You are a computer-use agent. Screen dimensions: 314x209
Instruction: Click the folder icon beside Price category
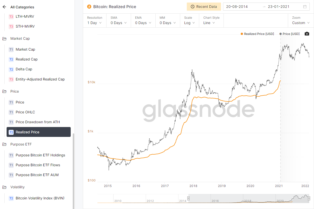(4, 91)
